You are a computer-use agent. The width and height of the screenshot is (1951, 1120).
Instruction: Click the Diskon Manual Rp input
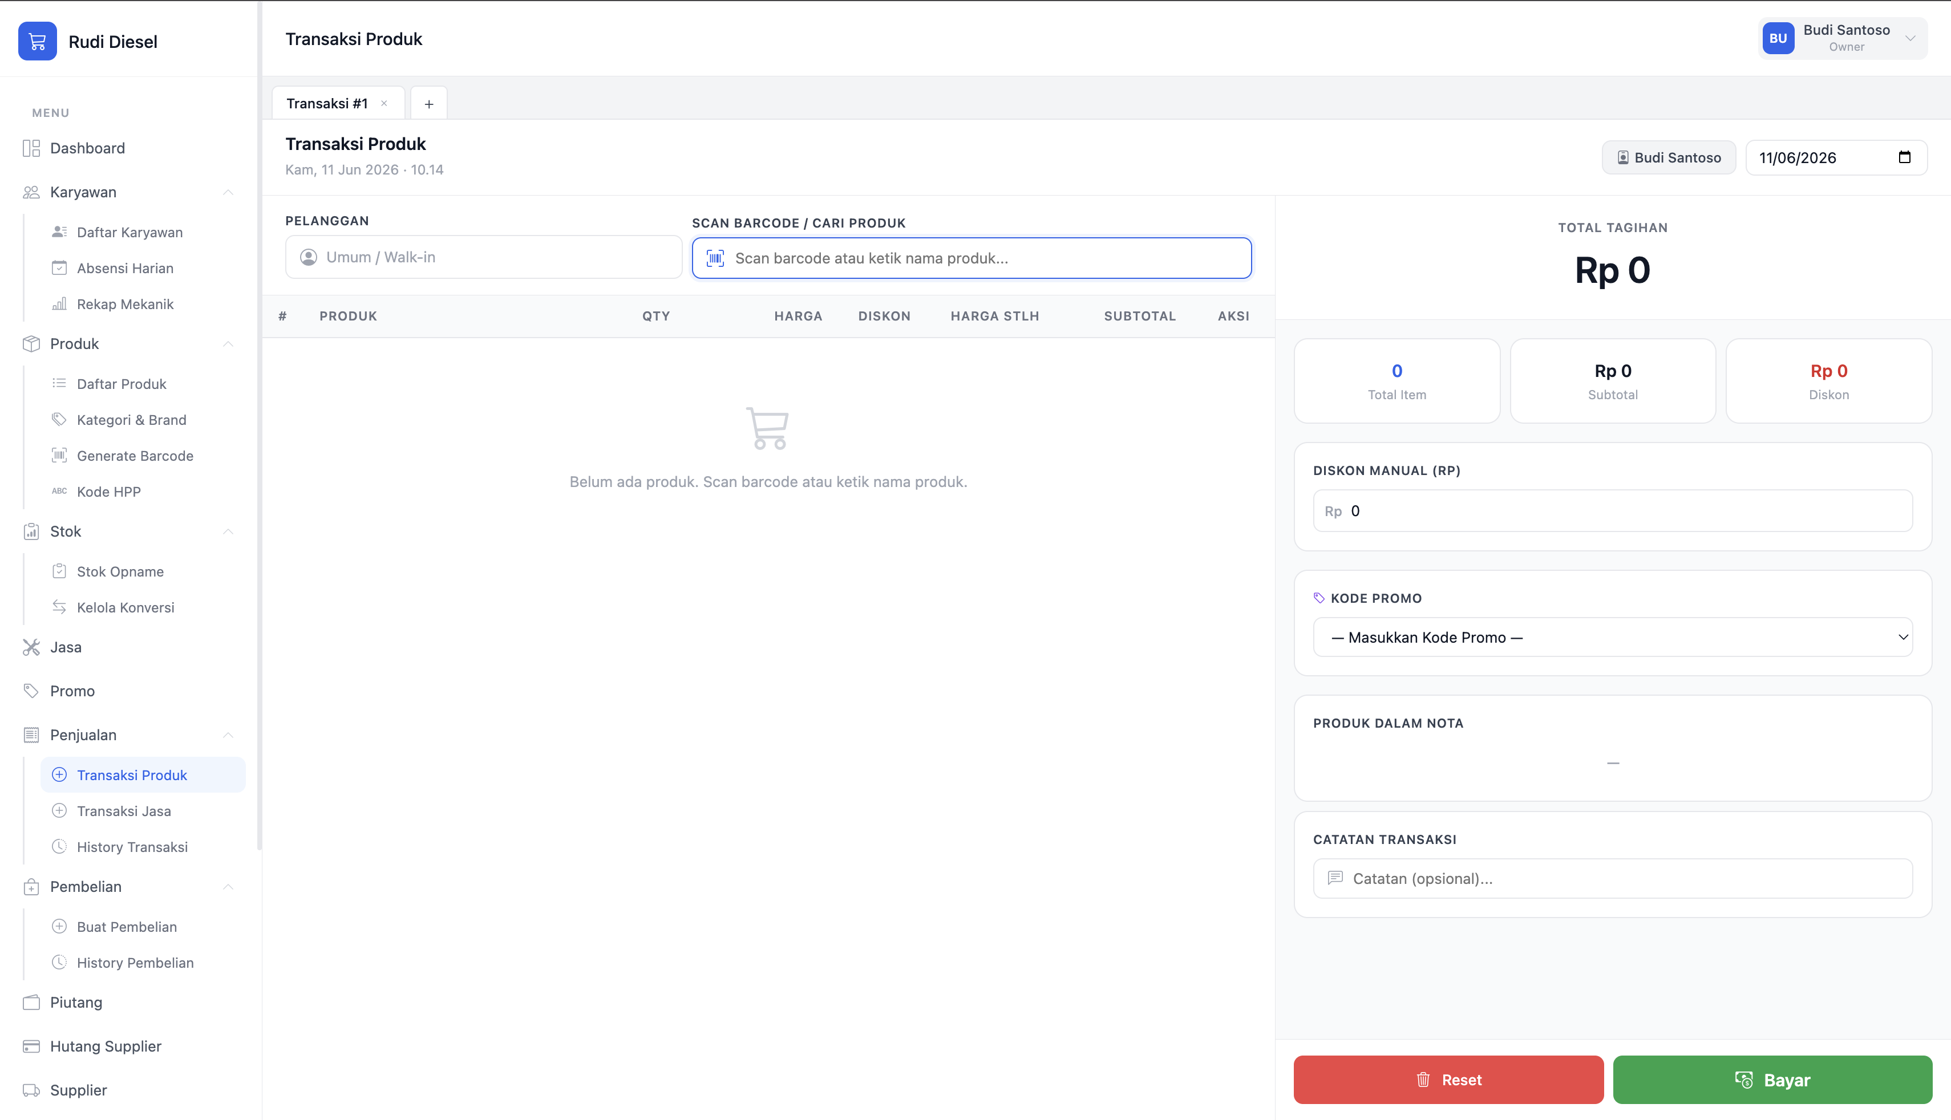1613,511
